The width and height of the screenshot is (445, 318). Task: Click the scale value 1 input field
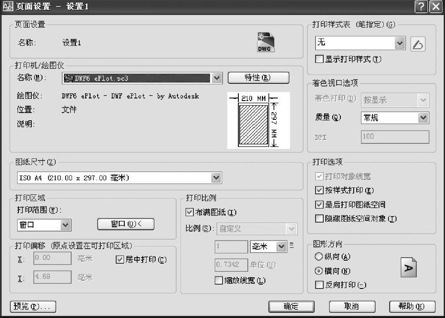click(231, 247)
